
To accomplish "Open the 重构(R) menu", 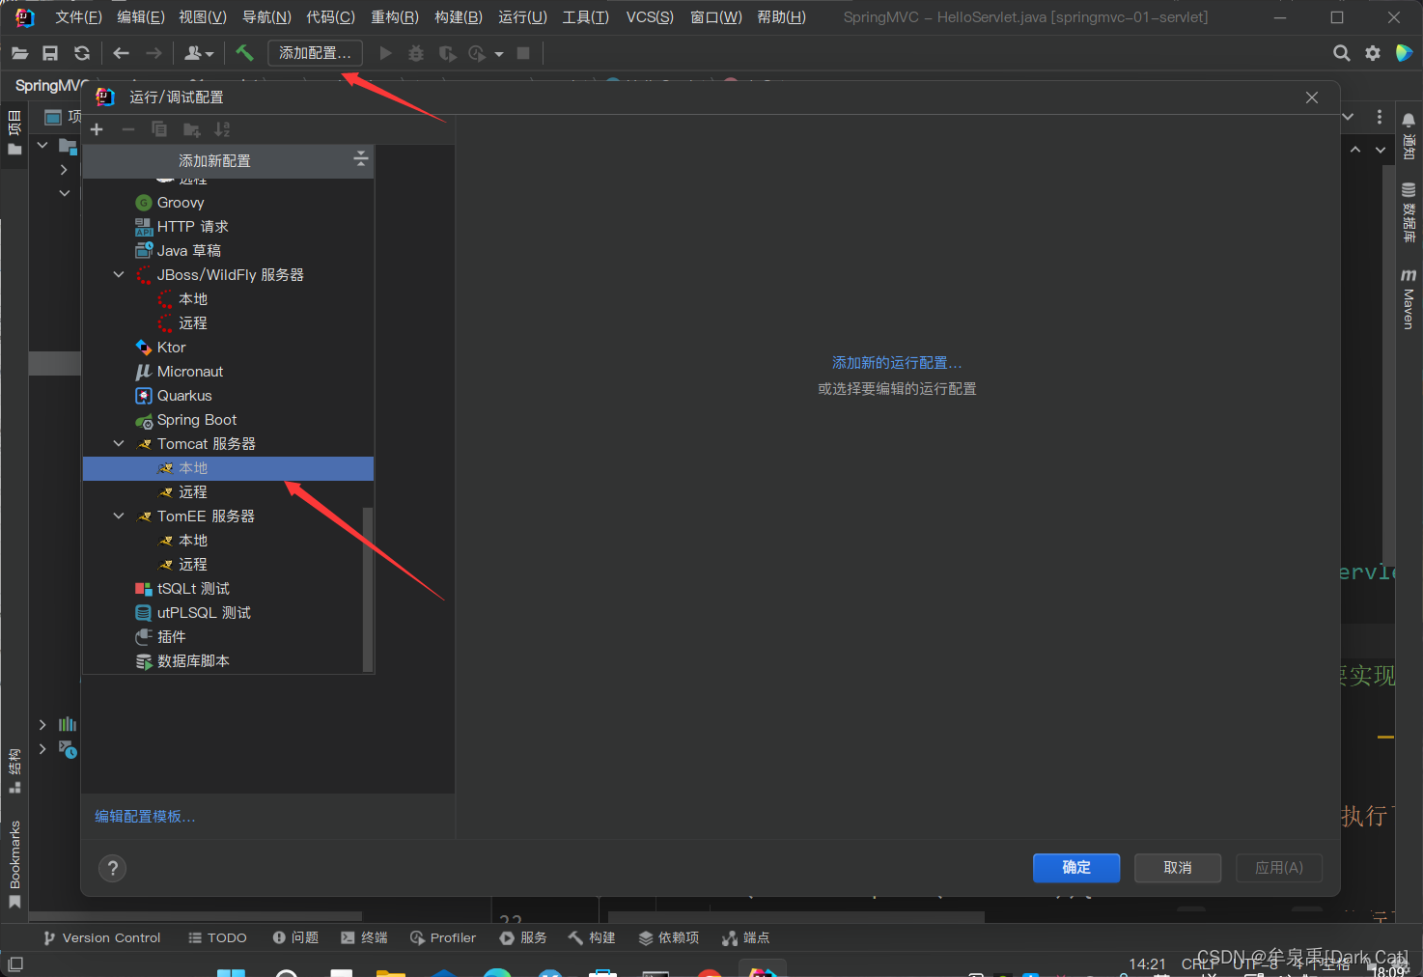I will pyautogui.click(x=395, y=17).
